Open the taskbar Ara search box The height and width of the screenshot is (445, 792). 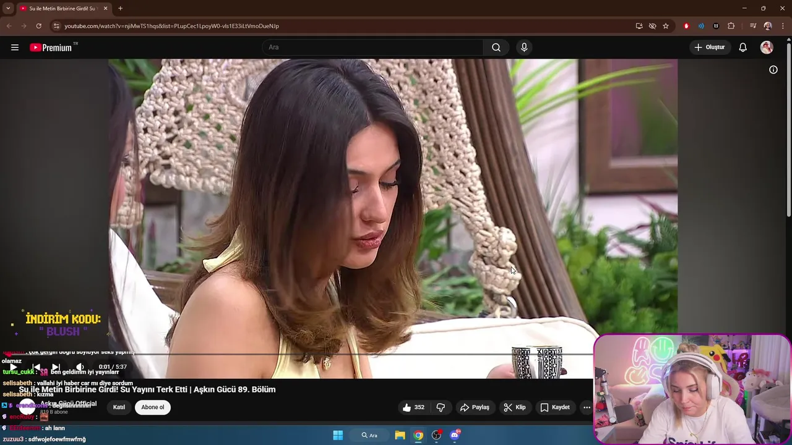[369, 435]
